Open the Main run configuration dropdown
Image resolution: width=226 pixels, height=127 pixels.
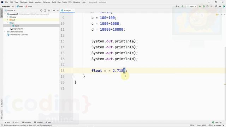191,6
